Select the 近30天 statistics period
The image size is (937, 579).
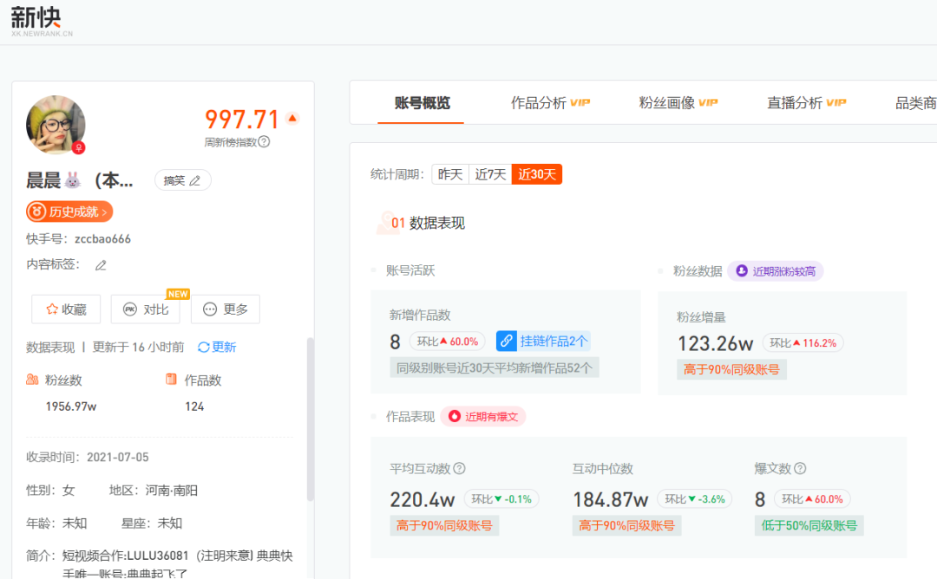[x=536, y=174]
